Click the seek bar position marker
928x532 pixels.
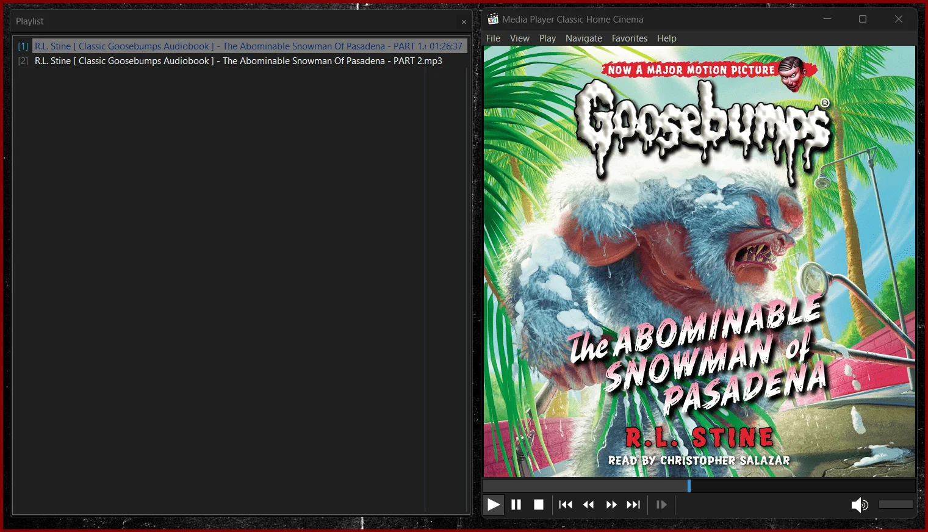(689, 486)
